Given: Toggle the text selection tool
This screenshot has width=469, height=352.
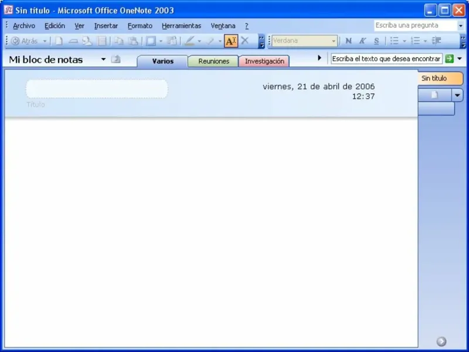Looking at the screenshot, I should [231, 41].
